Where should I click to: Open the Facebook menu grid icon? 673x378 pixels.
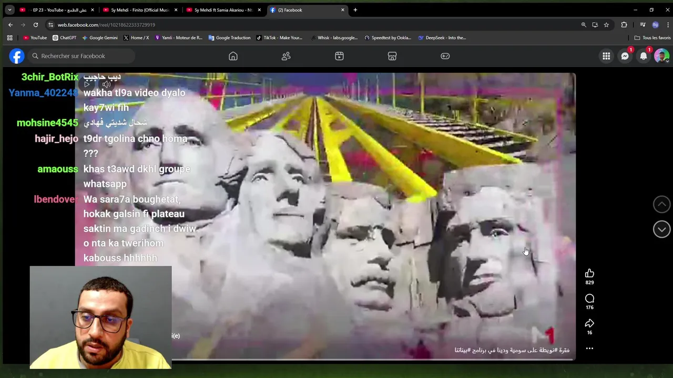click(x=606, y=56)
